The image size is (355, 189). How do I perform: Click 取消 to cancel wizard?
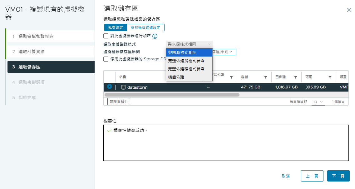click(x=286, y=176)
